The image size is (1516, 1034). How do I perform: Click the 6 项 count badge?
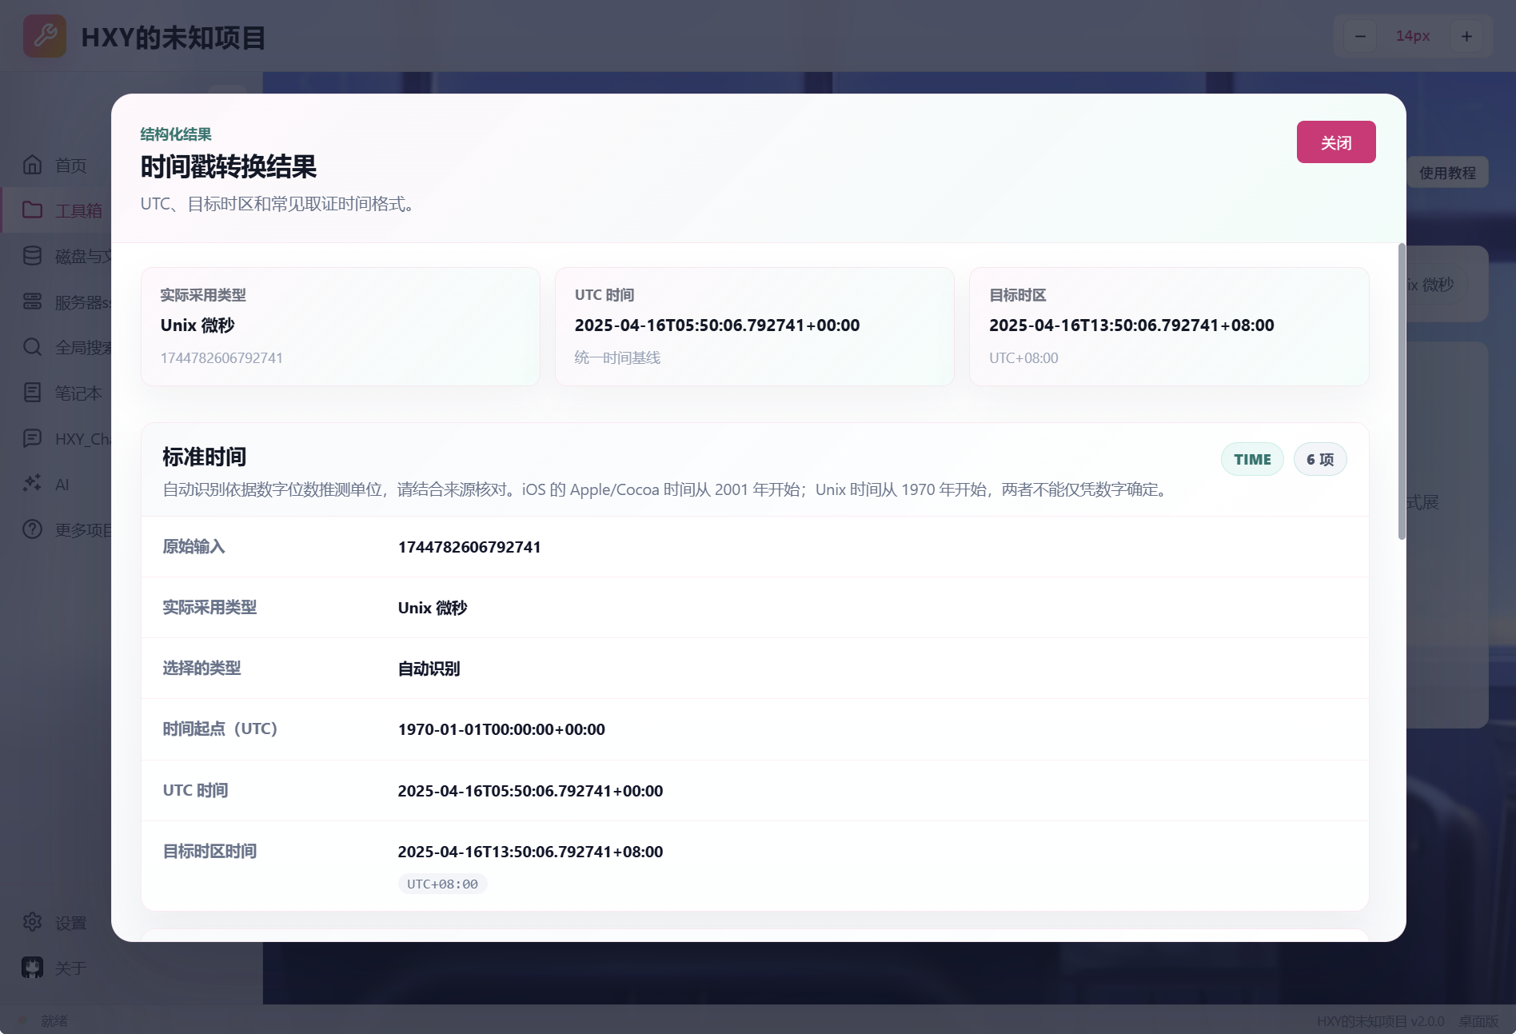[1320, 459]
